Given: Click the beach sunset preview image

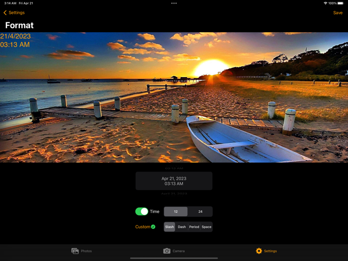Looking at the screenshot, I should (x=174, y=97).
